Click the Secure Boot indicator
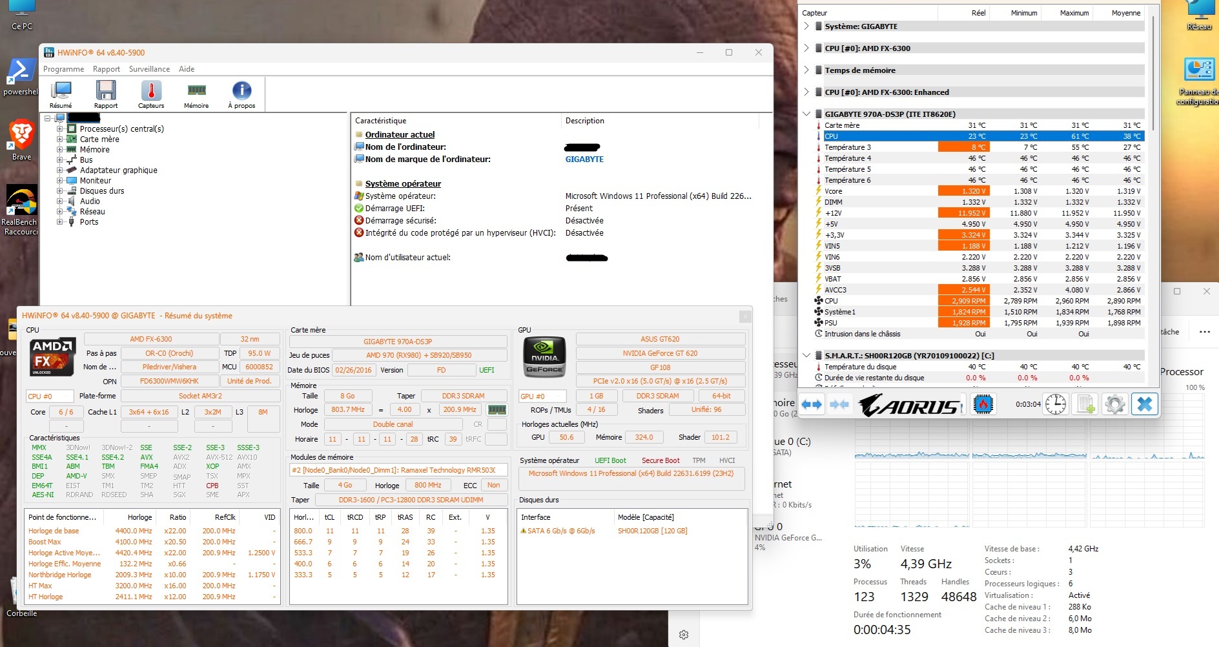The width and height of the screenshot is (1219, 647). pyautogui.click(x=660, y=460)
